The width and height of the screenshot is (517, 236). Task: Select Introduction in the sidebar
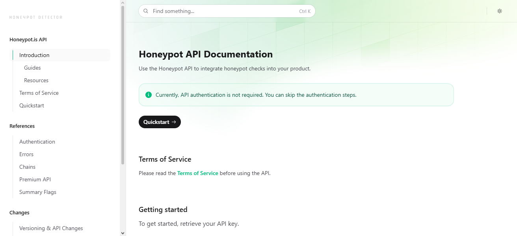(x=34, y=55)
